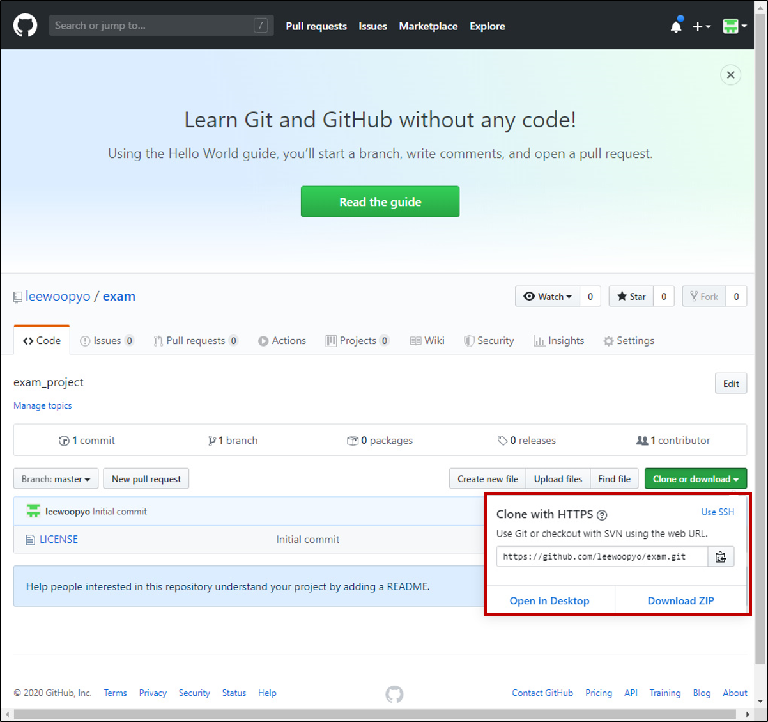
Task: Open the leewoopyo owner link
Action: (x=58, y=296)
